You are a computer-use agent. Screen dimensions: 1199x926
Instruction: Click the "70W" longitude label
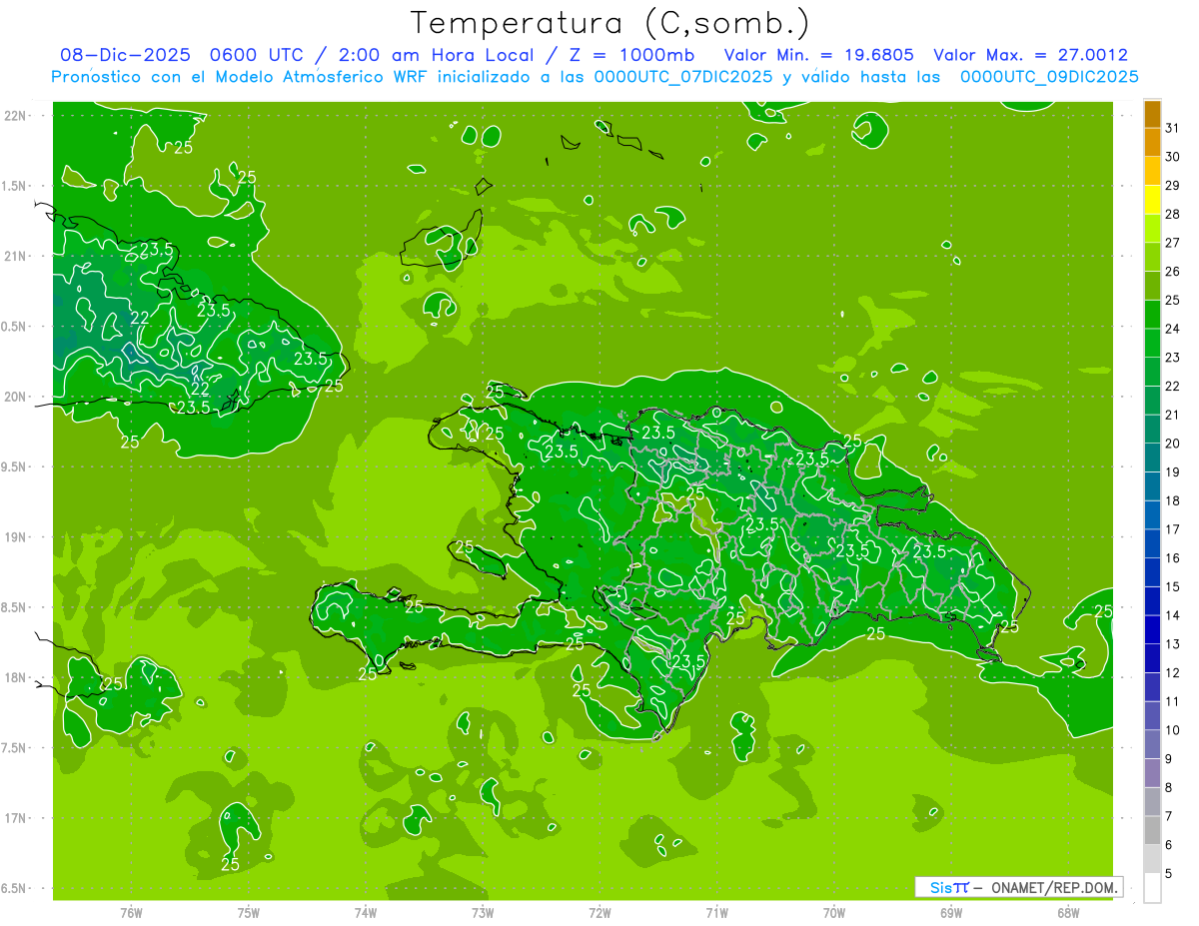click(x=833, y=912)
